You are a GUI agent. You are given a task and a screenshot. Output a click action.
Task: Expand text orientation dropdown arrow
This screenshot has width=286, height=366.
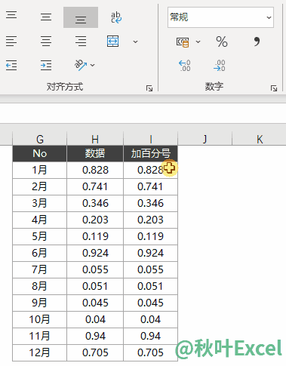tap(93, 65)
